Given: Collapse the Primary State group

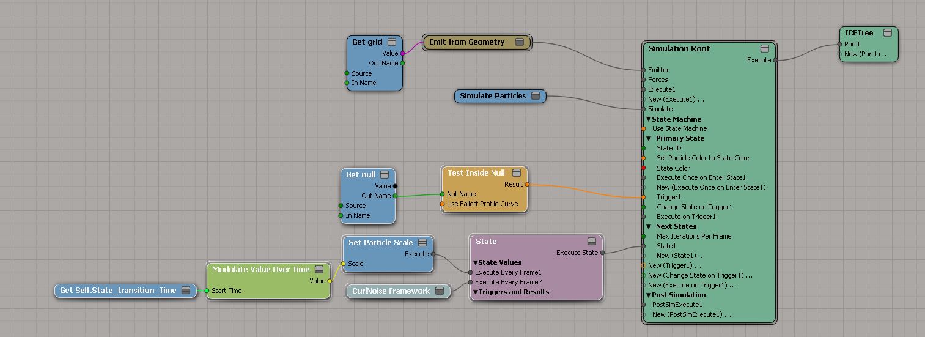Looking at the screenshot, I should tap(649, 139).
